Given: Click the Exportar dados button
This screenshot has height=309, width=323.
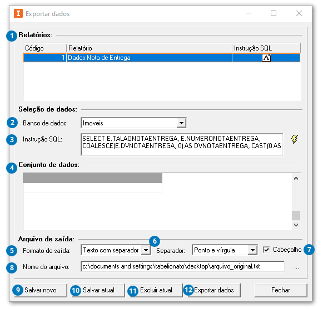Looking at the screenshot, I should pos(212,290).
